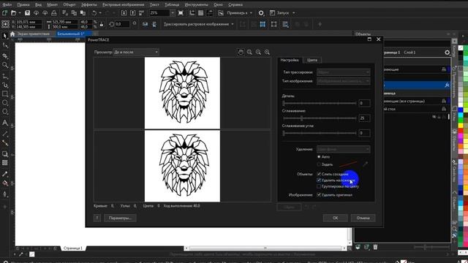Image resolution: width=468 pixels, height=263 pixels.
Task: Toggle Удалить оригинал checkbox
Action: click(319, 195)
